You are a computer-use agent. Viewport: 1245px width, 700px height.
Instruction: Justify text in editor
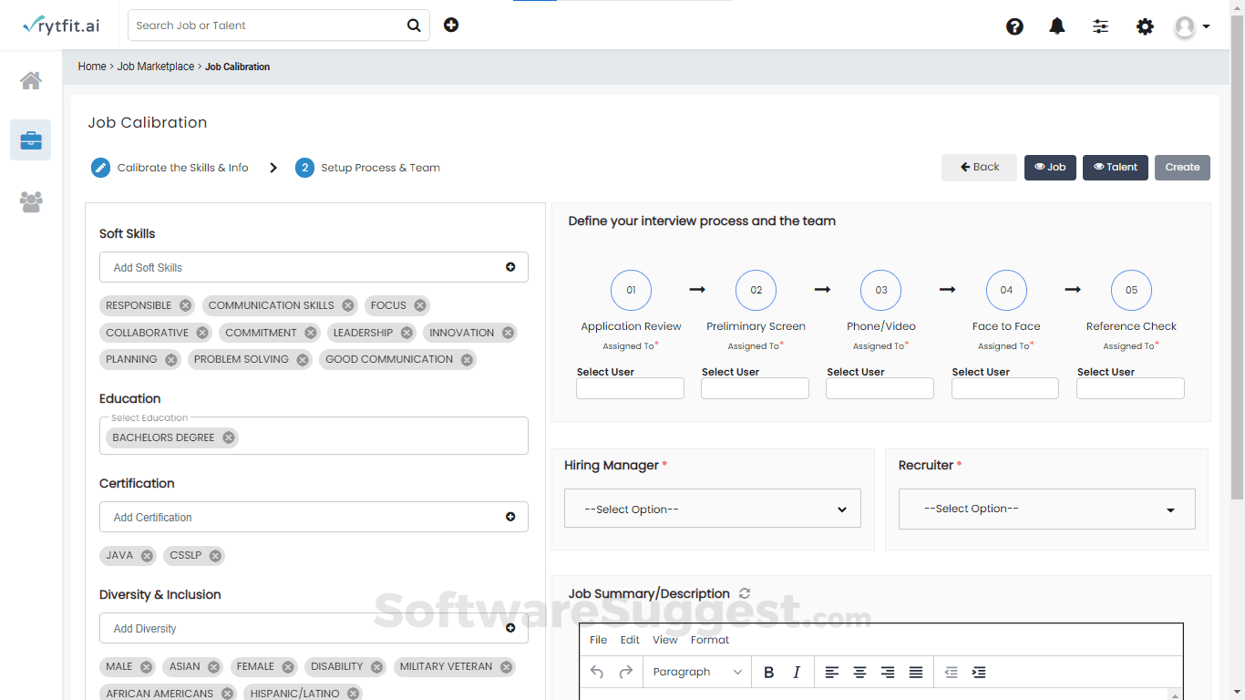click(916, 672)
